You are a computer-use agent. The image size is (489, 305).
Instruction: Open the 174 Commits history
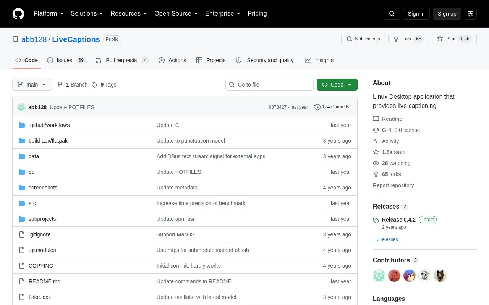[x=332, y=107]
